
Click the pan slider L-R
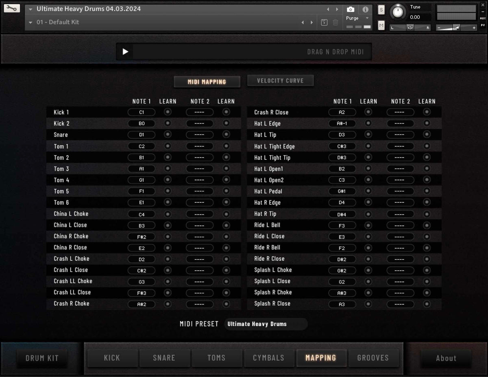pyautogui.click(x=410, y=28)
